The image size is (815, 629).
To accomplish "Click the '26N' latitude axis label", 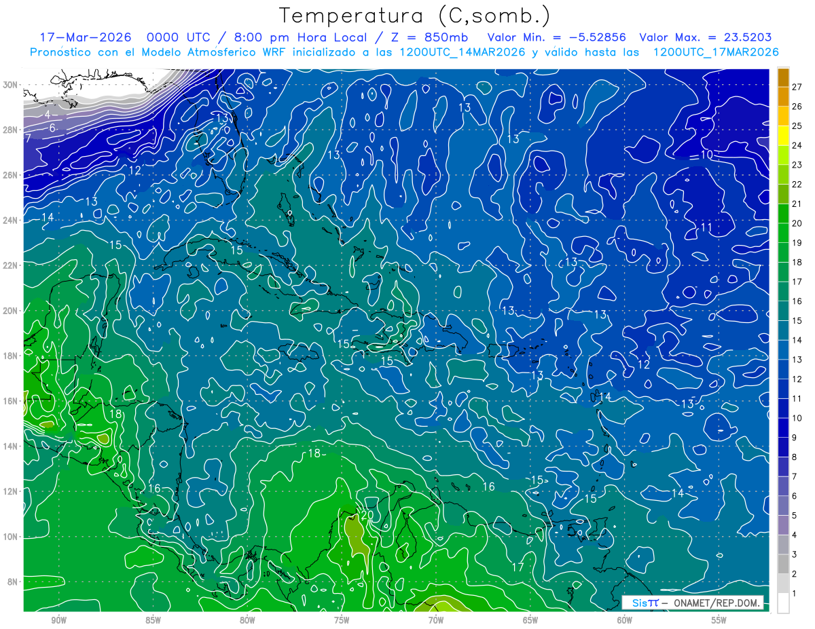I will tap(11, 174).
